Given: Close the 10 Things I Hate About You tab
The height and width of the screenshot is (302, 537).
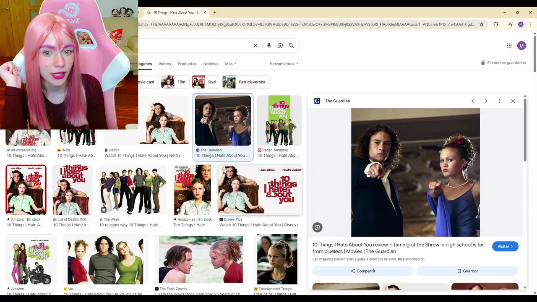Looking at the screenshot, I should [204, 13].
